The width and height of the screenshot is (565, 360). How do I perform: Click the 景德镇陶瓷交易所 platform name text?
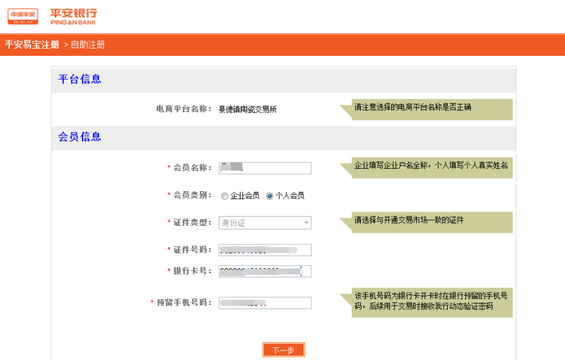(x=247, y=109)
